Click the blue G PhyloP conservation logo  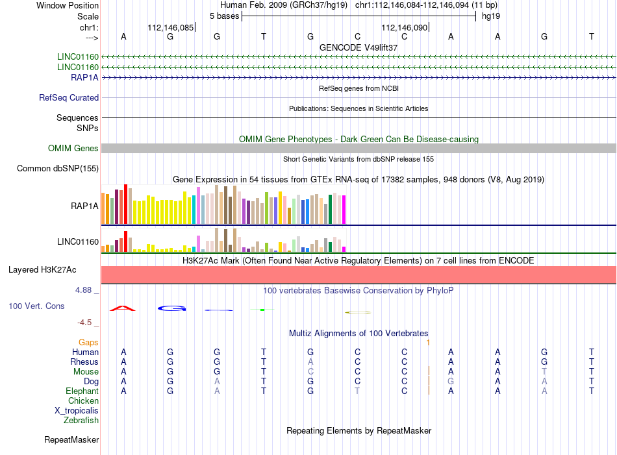171,308
